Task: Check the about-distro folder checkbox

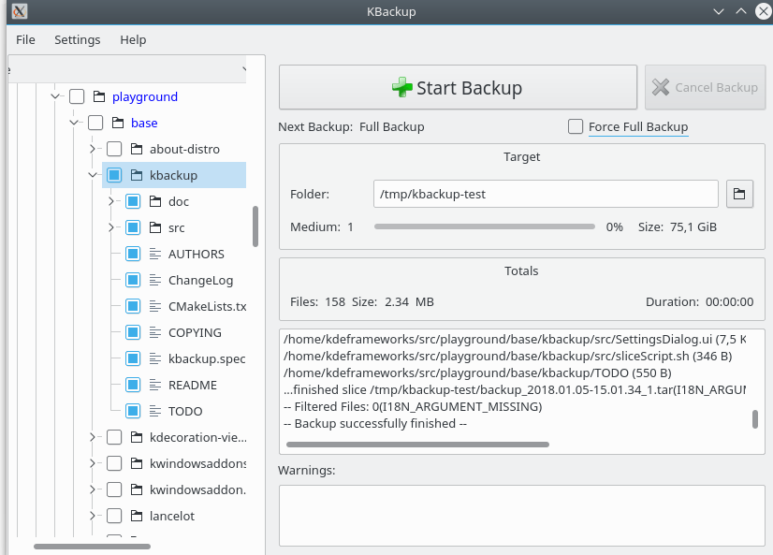Action: 114,149
